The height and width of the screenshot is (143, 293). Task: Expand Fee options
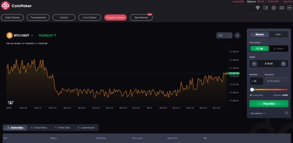point(258,113)
